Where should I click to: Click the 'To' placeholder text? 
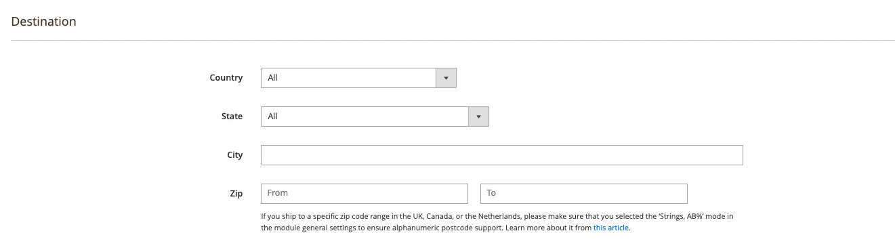491,193
